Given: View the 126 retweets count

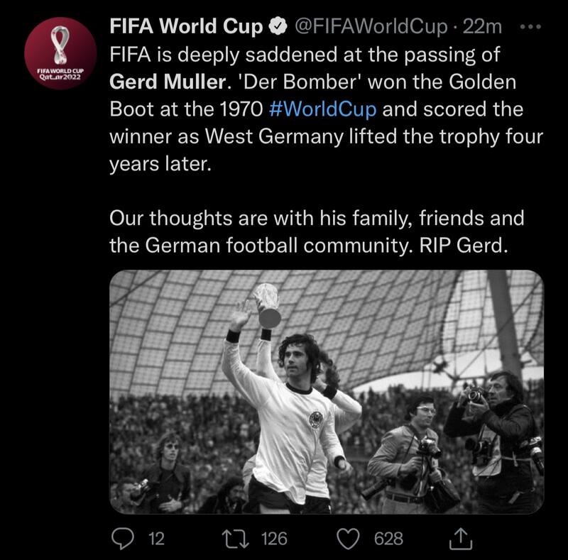Looking at the screenshot, I should tap(274, 539).
